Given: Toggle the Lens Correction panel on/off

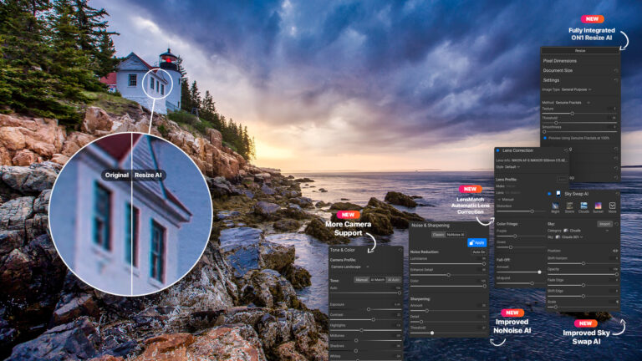Looking at the screenshot, I should point(498,150).
